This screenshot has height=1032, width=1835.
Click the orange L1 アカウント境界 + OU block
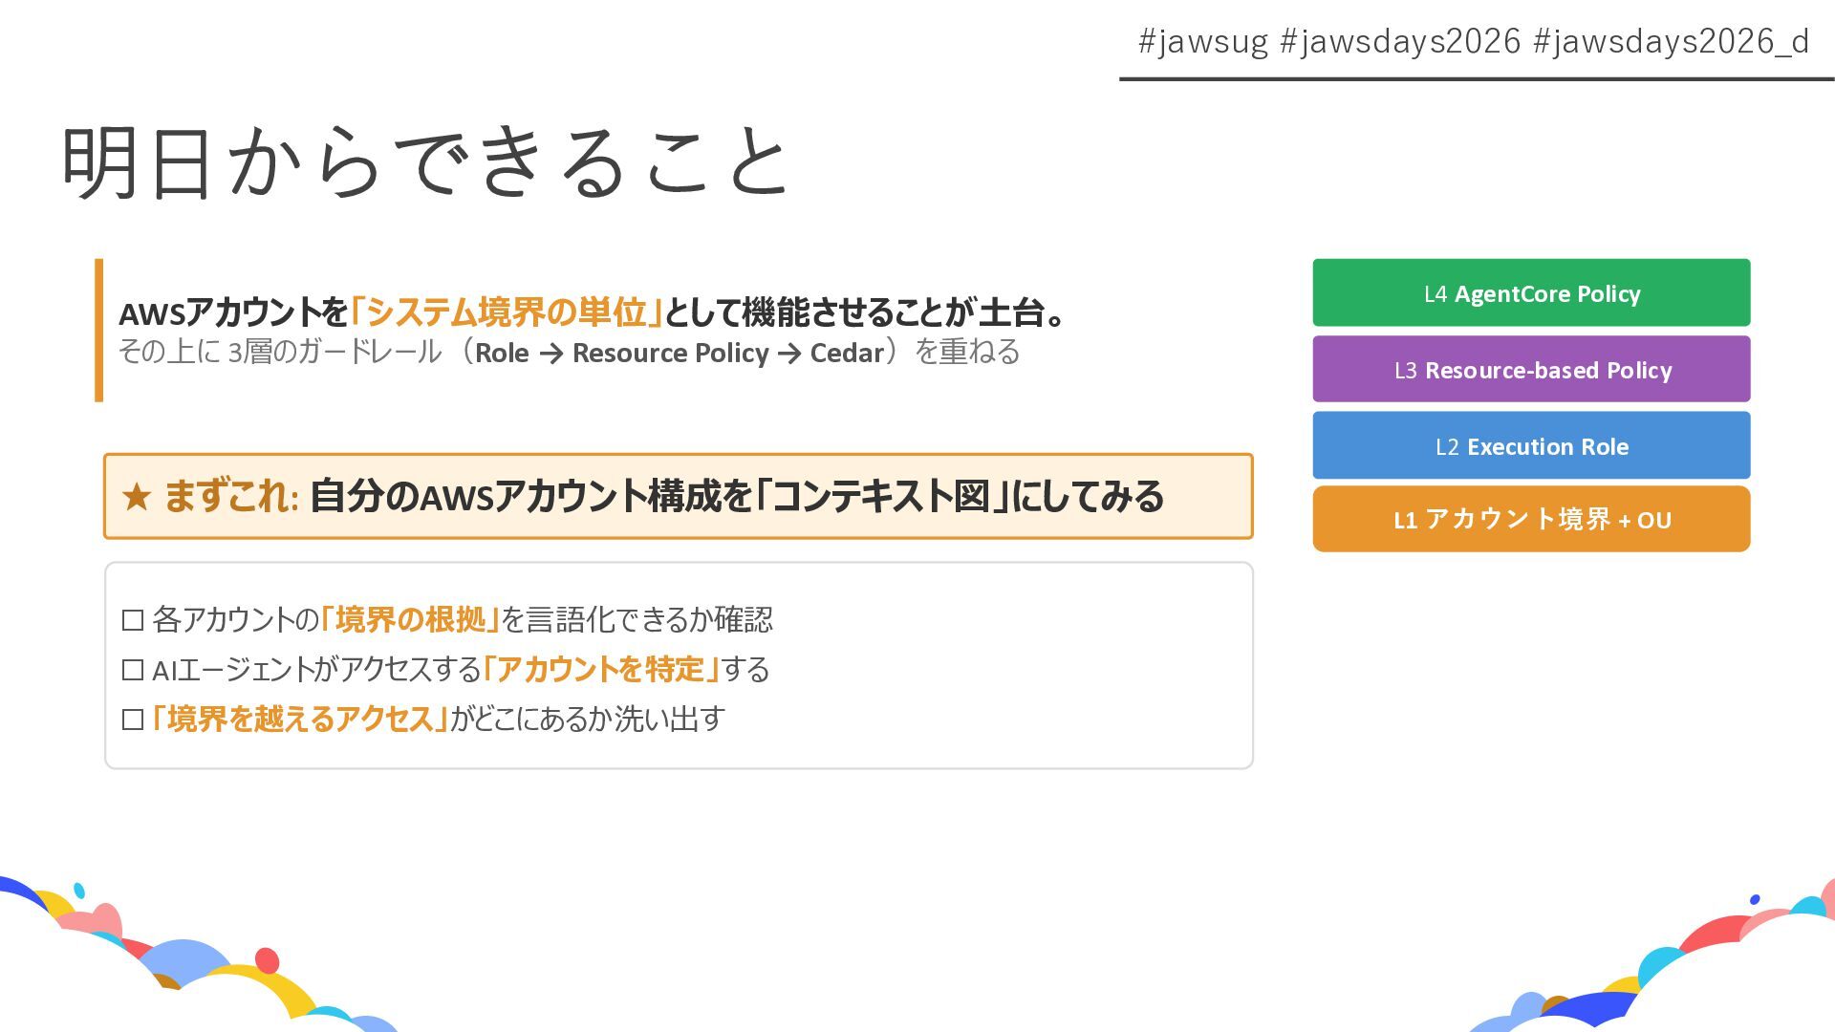(x=1531, y=519)
